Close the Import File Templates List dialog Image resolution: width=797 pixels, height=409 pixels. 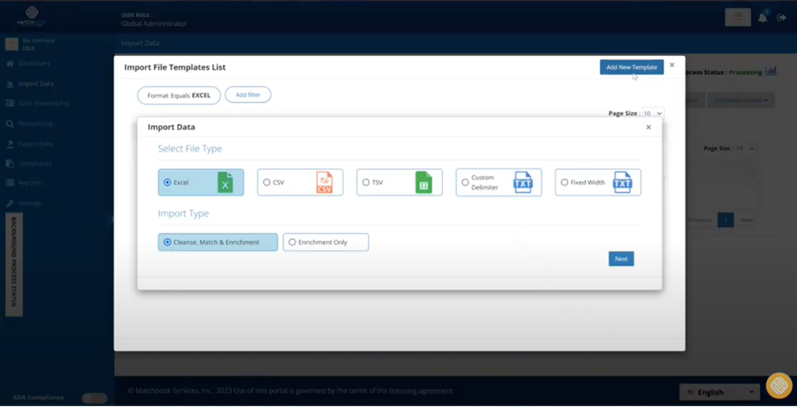pyautogui.click(x=672, y=65)
